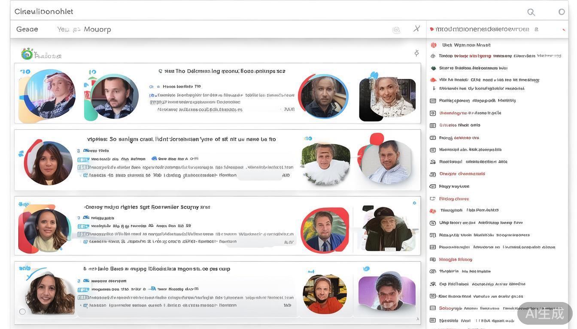The width and height of the screenshot is (577, 329).
Task: Click the X icon beside the Mouorp toolbar
Action: (416, 29)
